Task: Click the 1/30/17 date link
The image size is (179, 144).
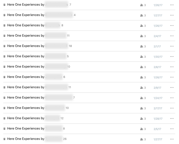Action: (x=158, y=57)
